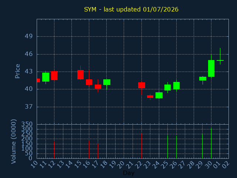Viewport: 237px width, 178px height.
Task: Click the 46 price tick label
Action: (x=29, y=54)
